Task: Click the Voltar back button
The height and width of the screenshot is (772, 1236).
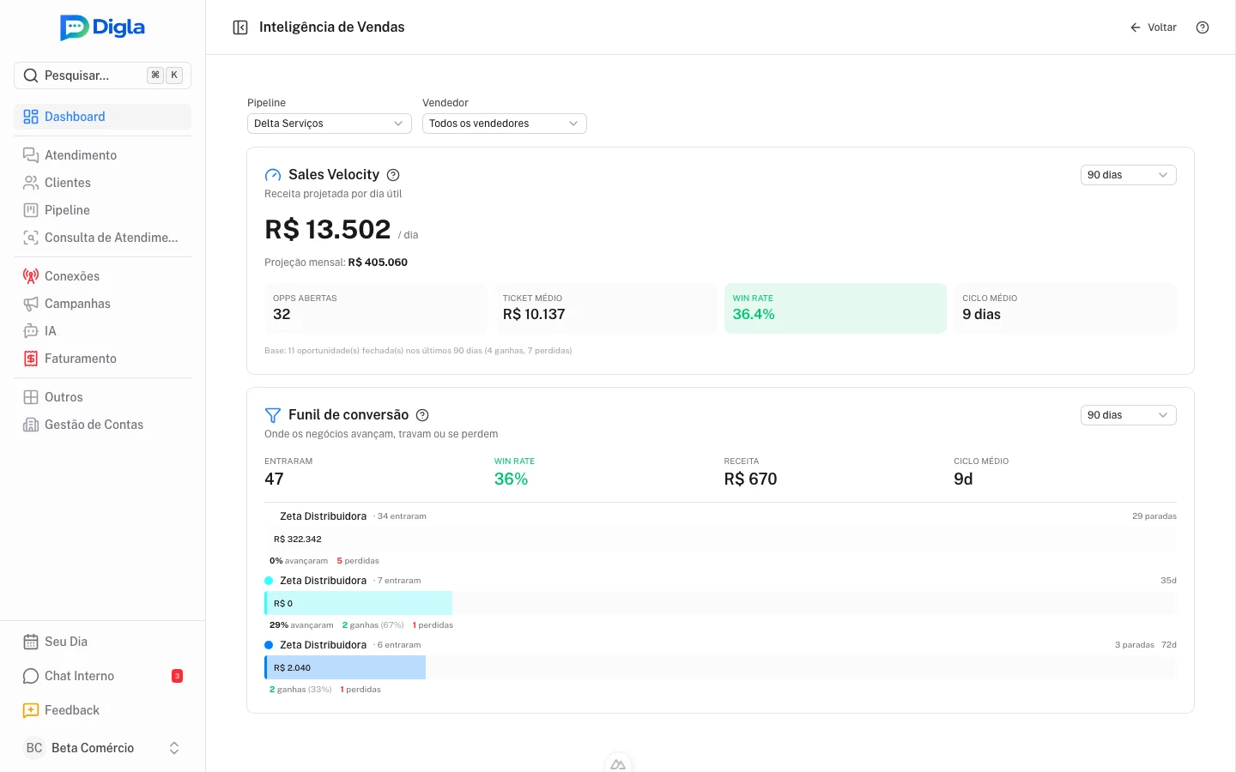Action: click(x=1154, y=27)
